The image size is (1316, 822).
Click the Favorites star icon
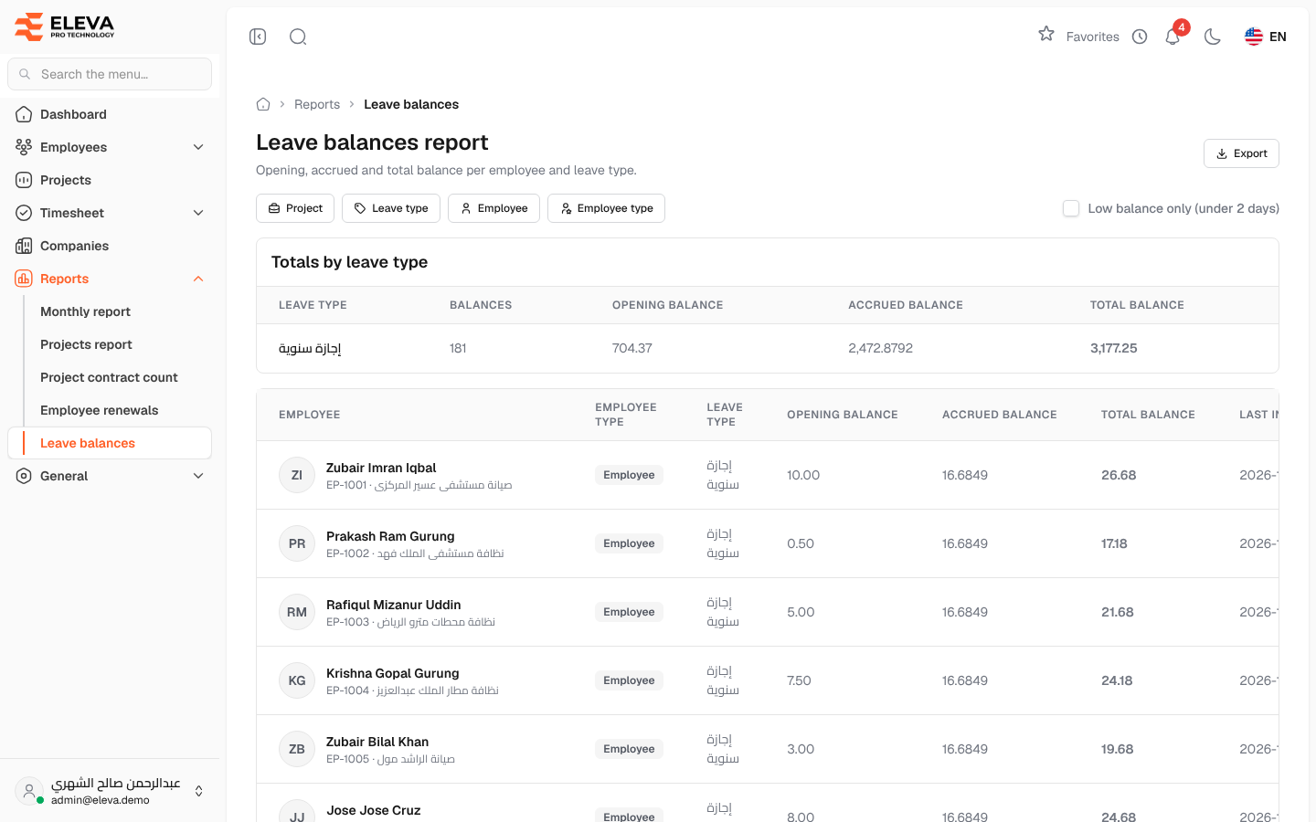tap(1046, 35)
